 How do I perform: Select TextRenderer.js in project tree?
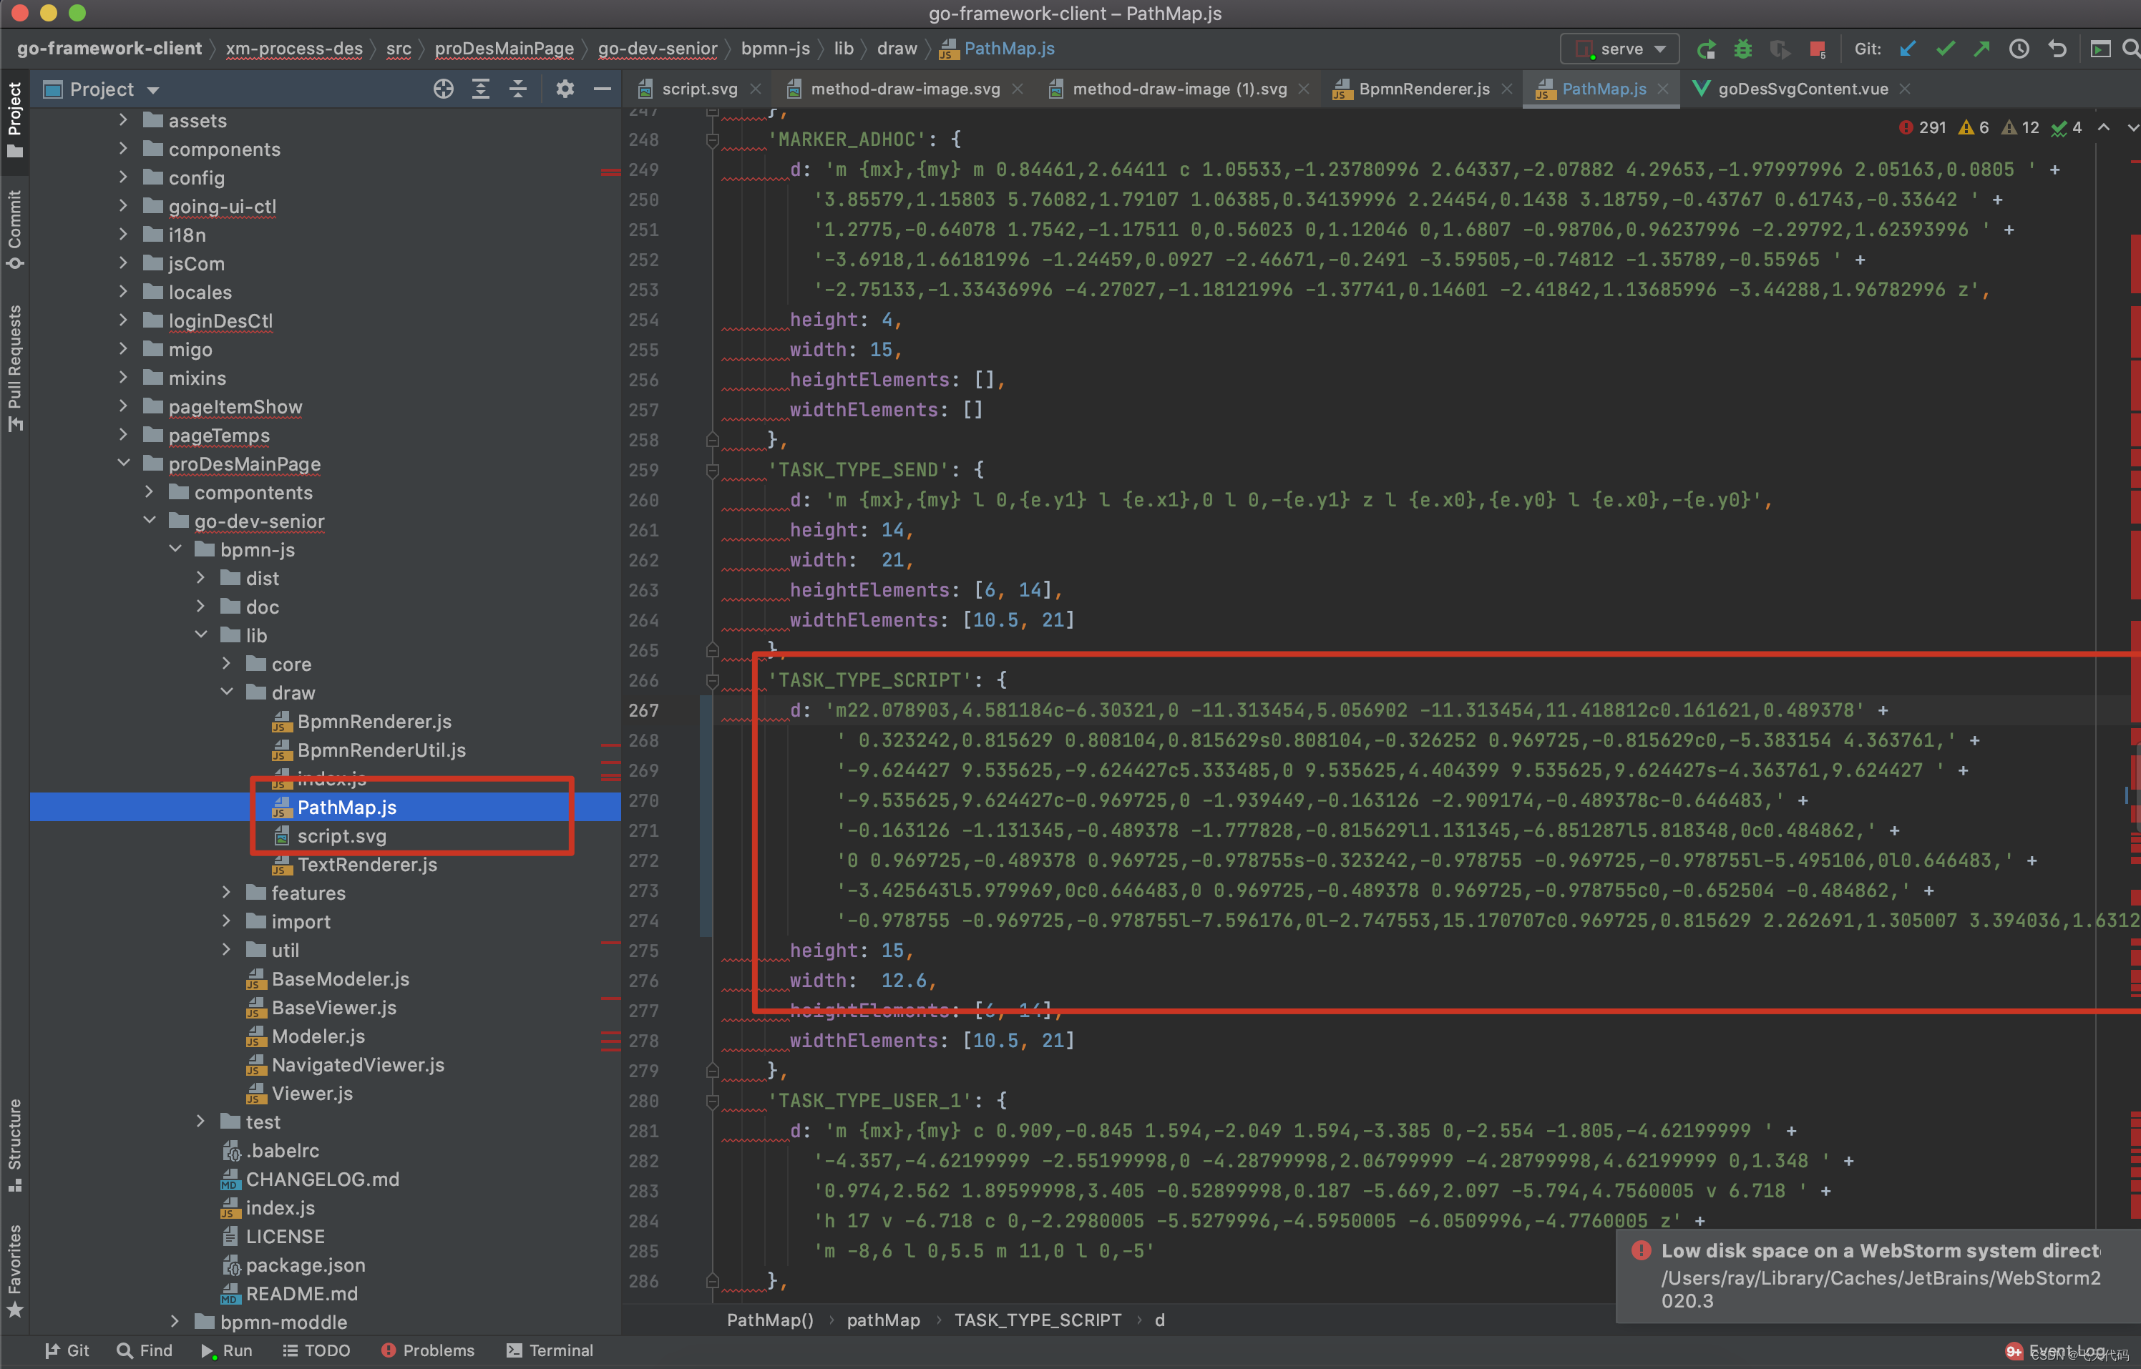[366, 864]
